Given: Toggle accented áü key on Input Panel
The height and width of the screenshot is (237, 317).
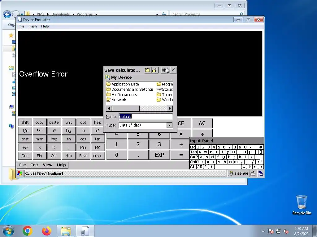Looking at the screenshot, I should click(200, 167).
